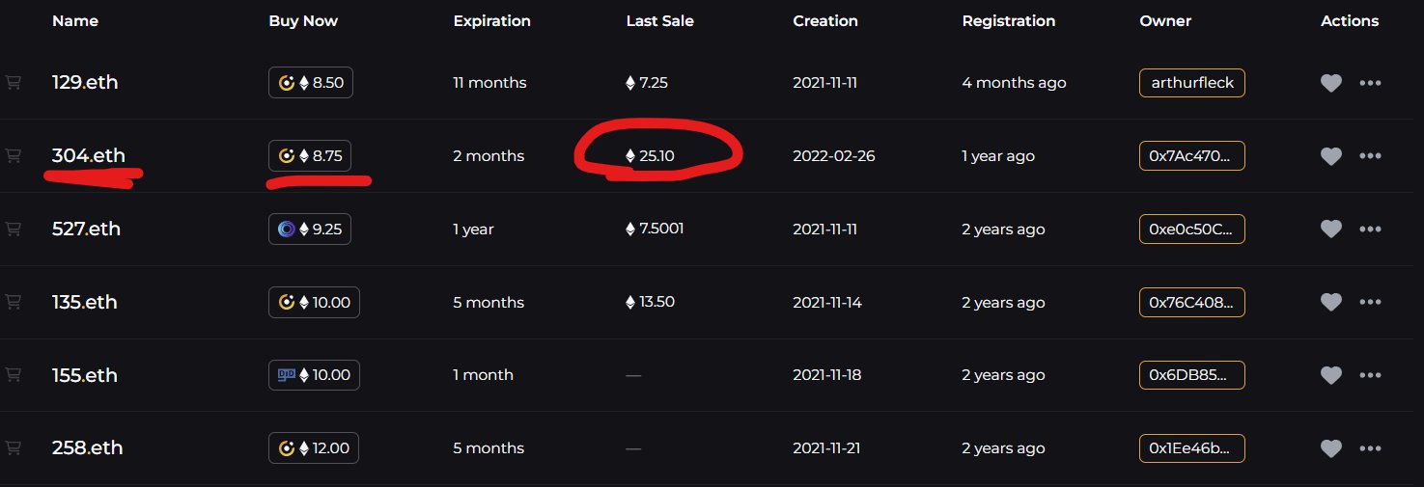1424x487 pixels.
Task: Open owner arthurfleck profile
Action: 1192,83
